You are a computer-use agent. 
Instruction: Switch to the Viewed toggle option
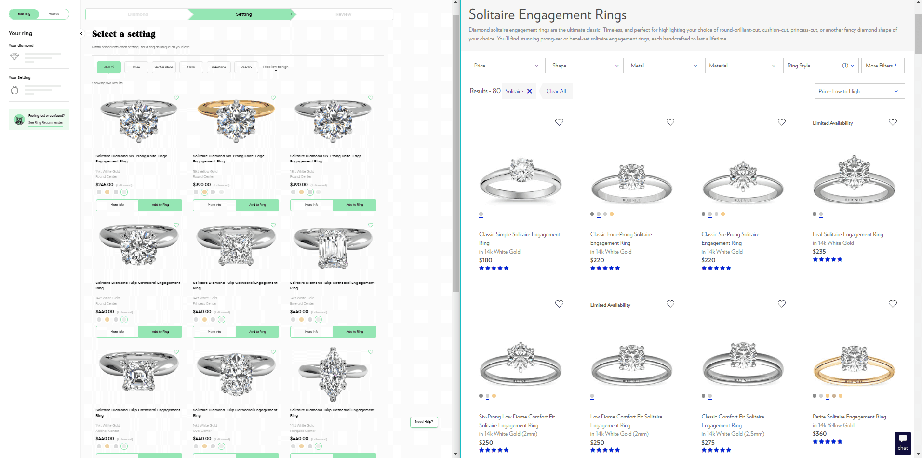coord(54,14)
